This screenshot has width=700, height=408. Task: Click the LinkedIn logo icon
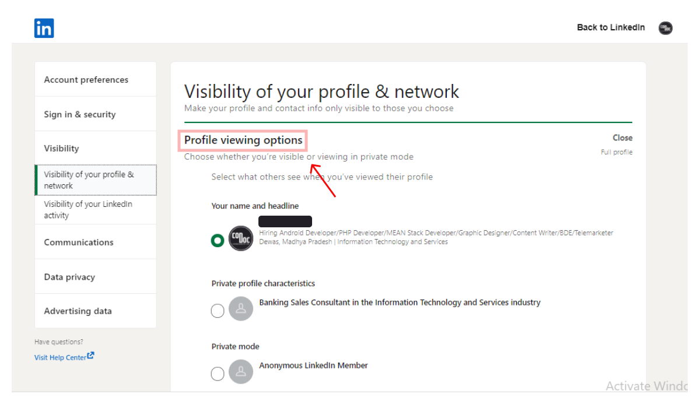[44, 28]
